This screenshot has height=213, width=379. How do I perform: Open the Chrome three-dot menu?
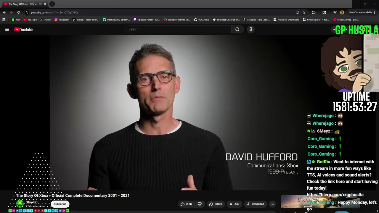[x=375, y=12]
